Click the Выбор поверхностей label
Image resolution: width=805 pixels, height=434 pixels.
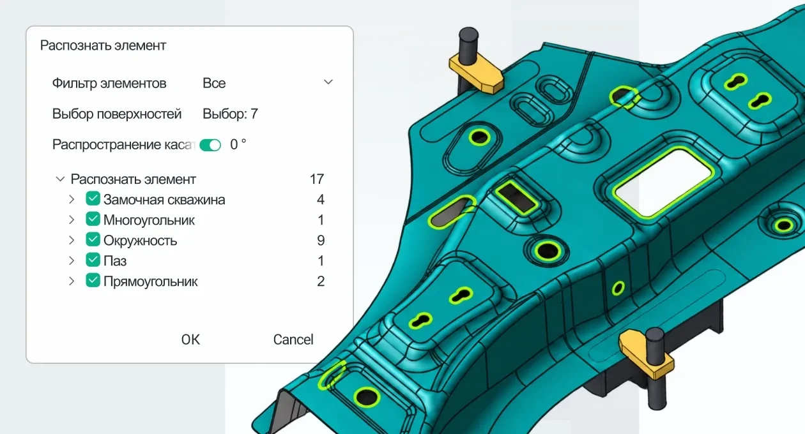117,114
